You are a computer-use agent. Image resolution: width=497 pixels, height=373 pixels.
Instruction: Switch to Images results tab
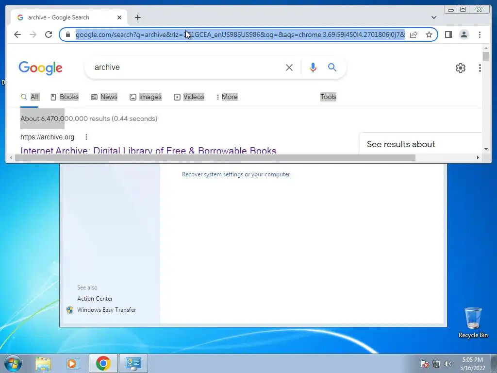tap(146, 97)
